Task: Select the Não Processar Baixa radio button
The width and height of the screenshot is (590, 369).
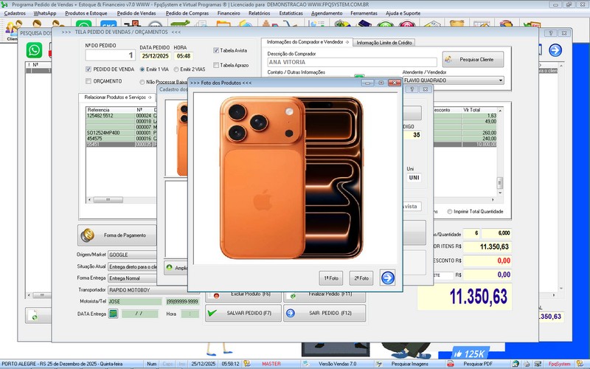Action: (142, 82)
